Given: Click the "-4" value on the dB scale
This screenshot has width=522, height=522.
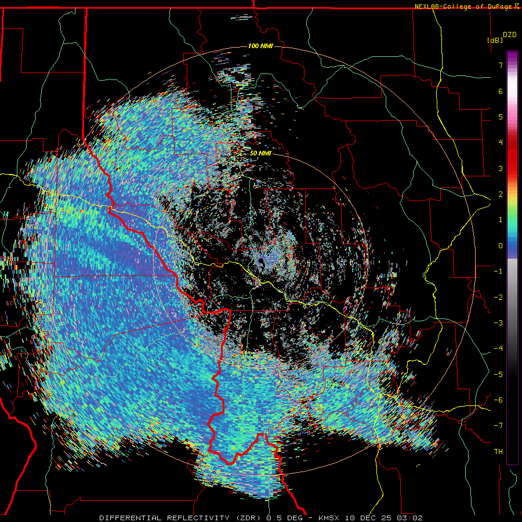Looking at the screenshot, I should (498, 349).
